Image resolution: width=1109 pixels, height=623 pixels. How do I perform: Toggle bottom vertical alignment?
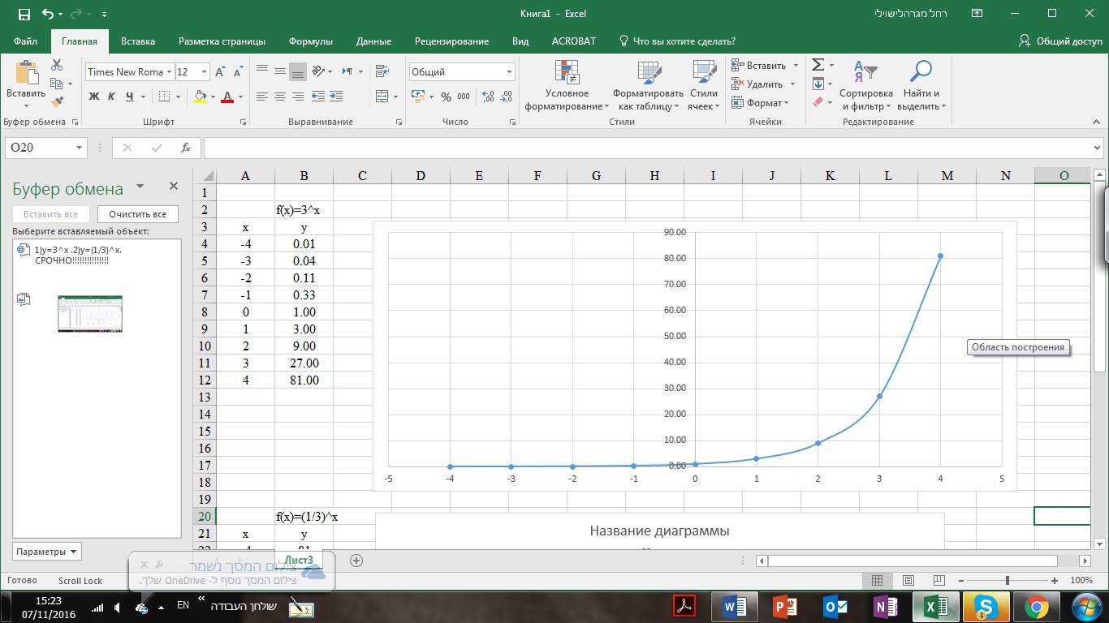pos(298,71)
